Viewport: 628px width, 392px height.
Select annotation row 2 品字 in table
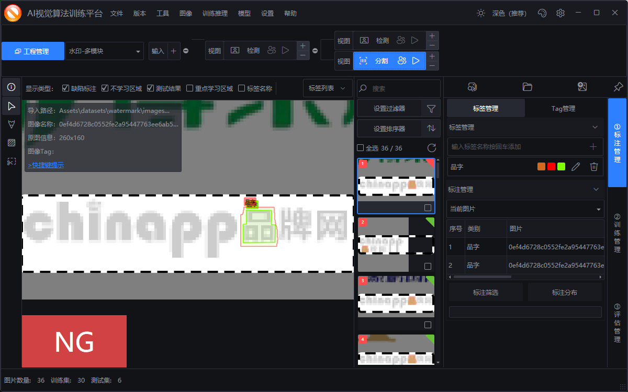click(x=525, y=265)
